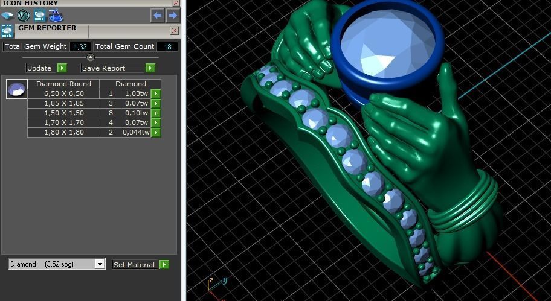Click the green arrow next to Update
Screen dimensions: 551x301
[x=62, y=68]
